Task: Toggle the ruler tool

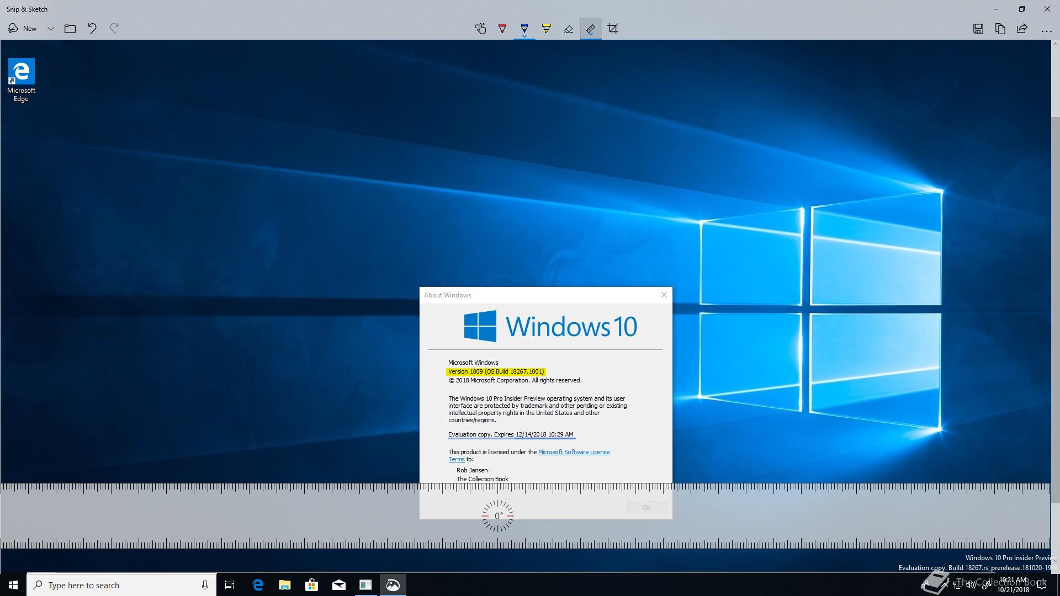Action: pos(591,29)
